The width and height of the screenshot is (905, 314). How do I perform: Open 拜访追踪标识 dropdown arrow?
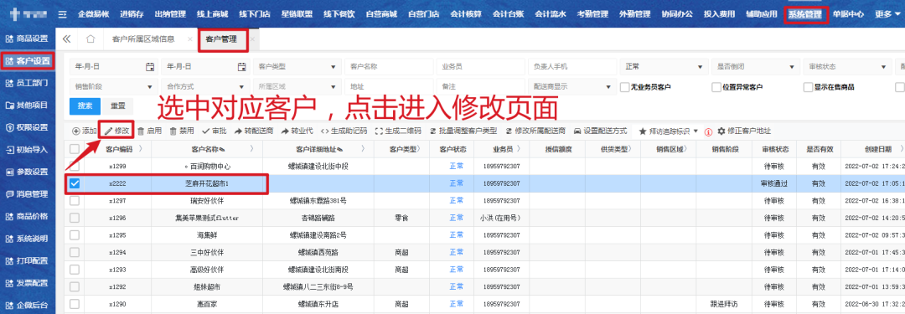tap(696, 131)
